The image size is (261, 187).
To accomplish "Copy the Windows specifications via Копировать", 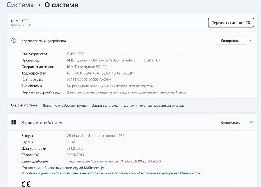I will [230, 122].
